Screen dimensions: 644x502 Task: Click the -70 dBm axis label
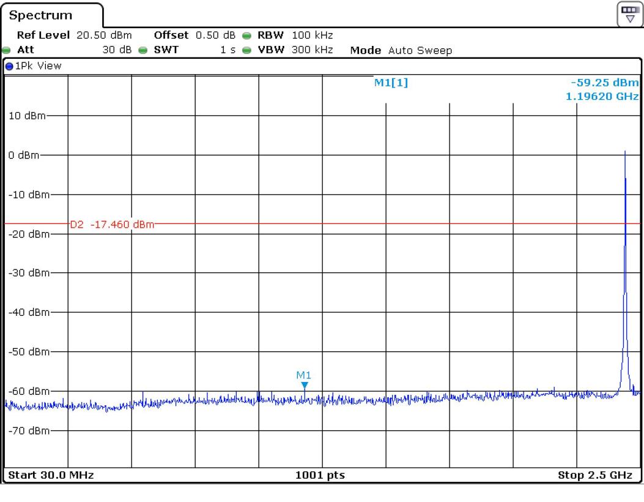[29, 431]
